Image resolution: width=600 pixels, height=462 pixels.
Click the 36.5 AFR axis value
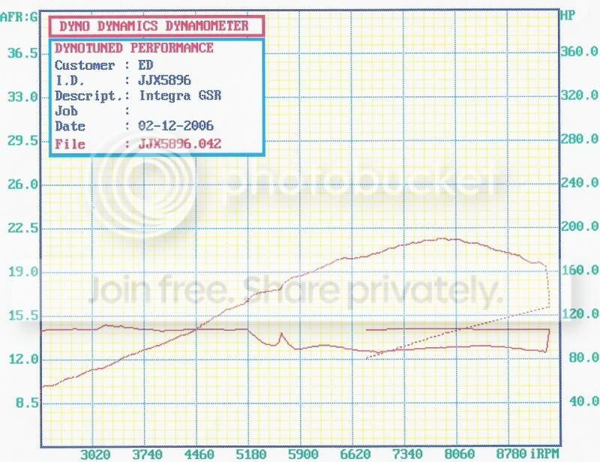pos(22,53)
